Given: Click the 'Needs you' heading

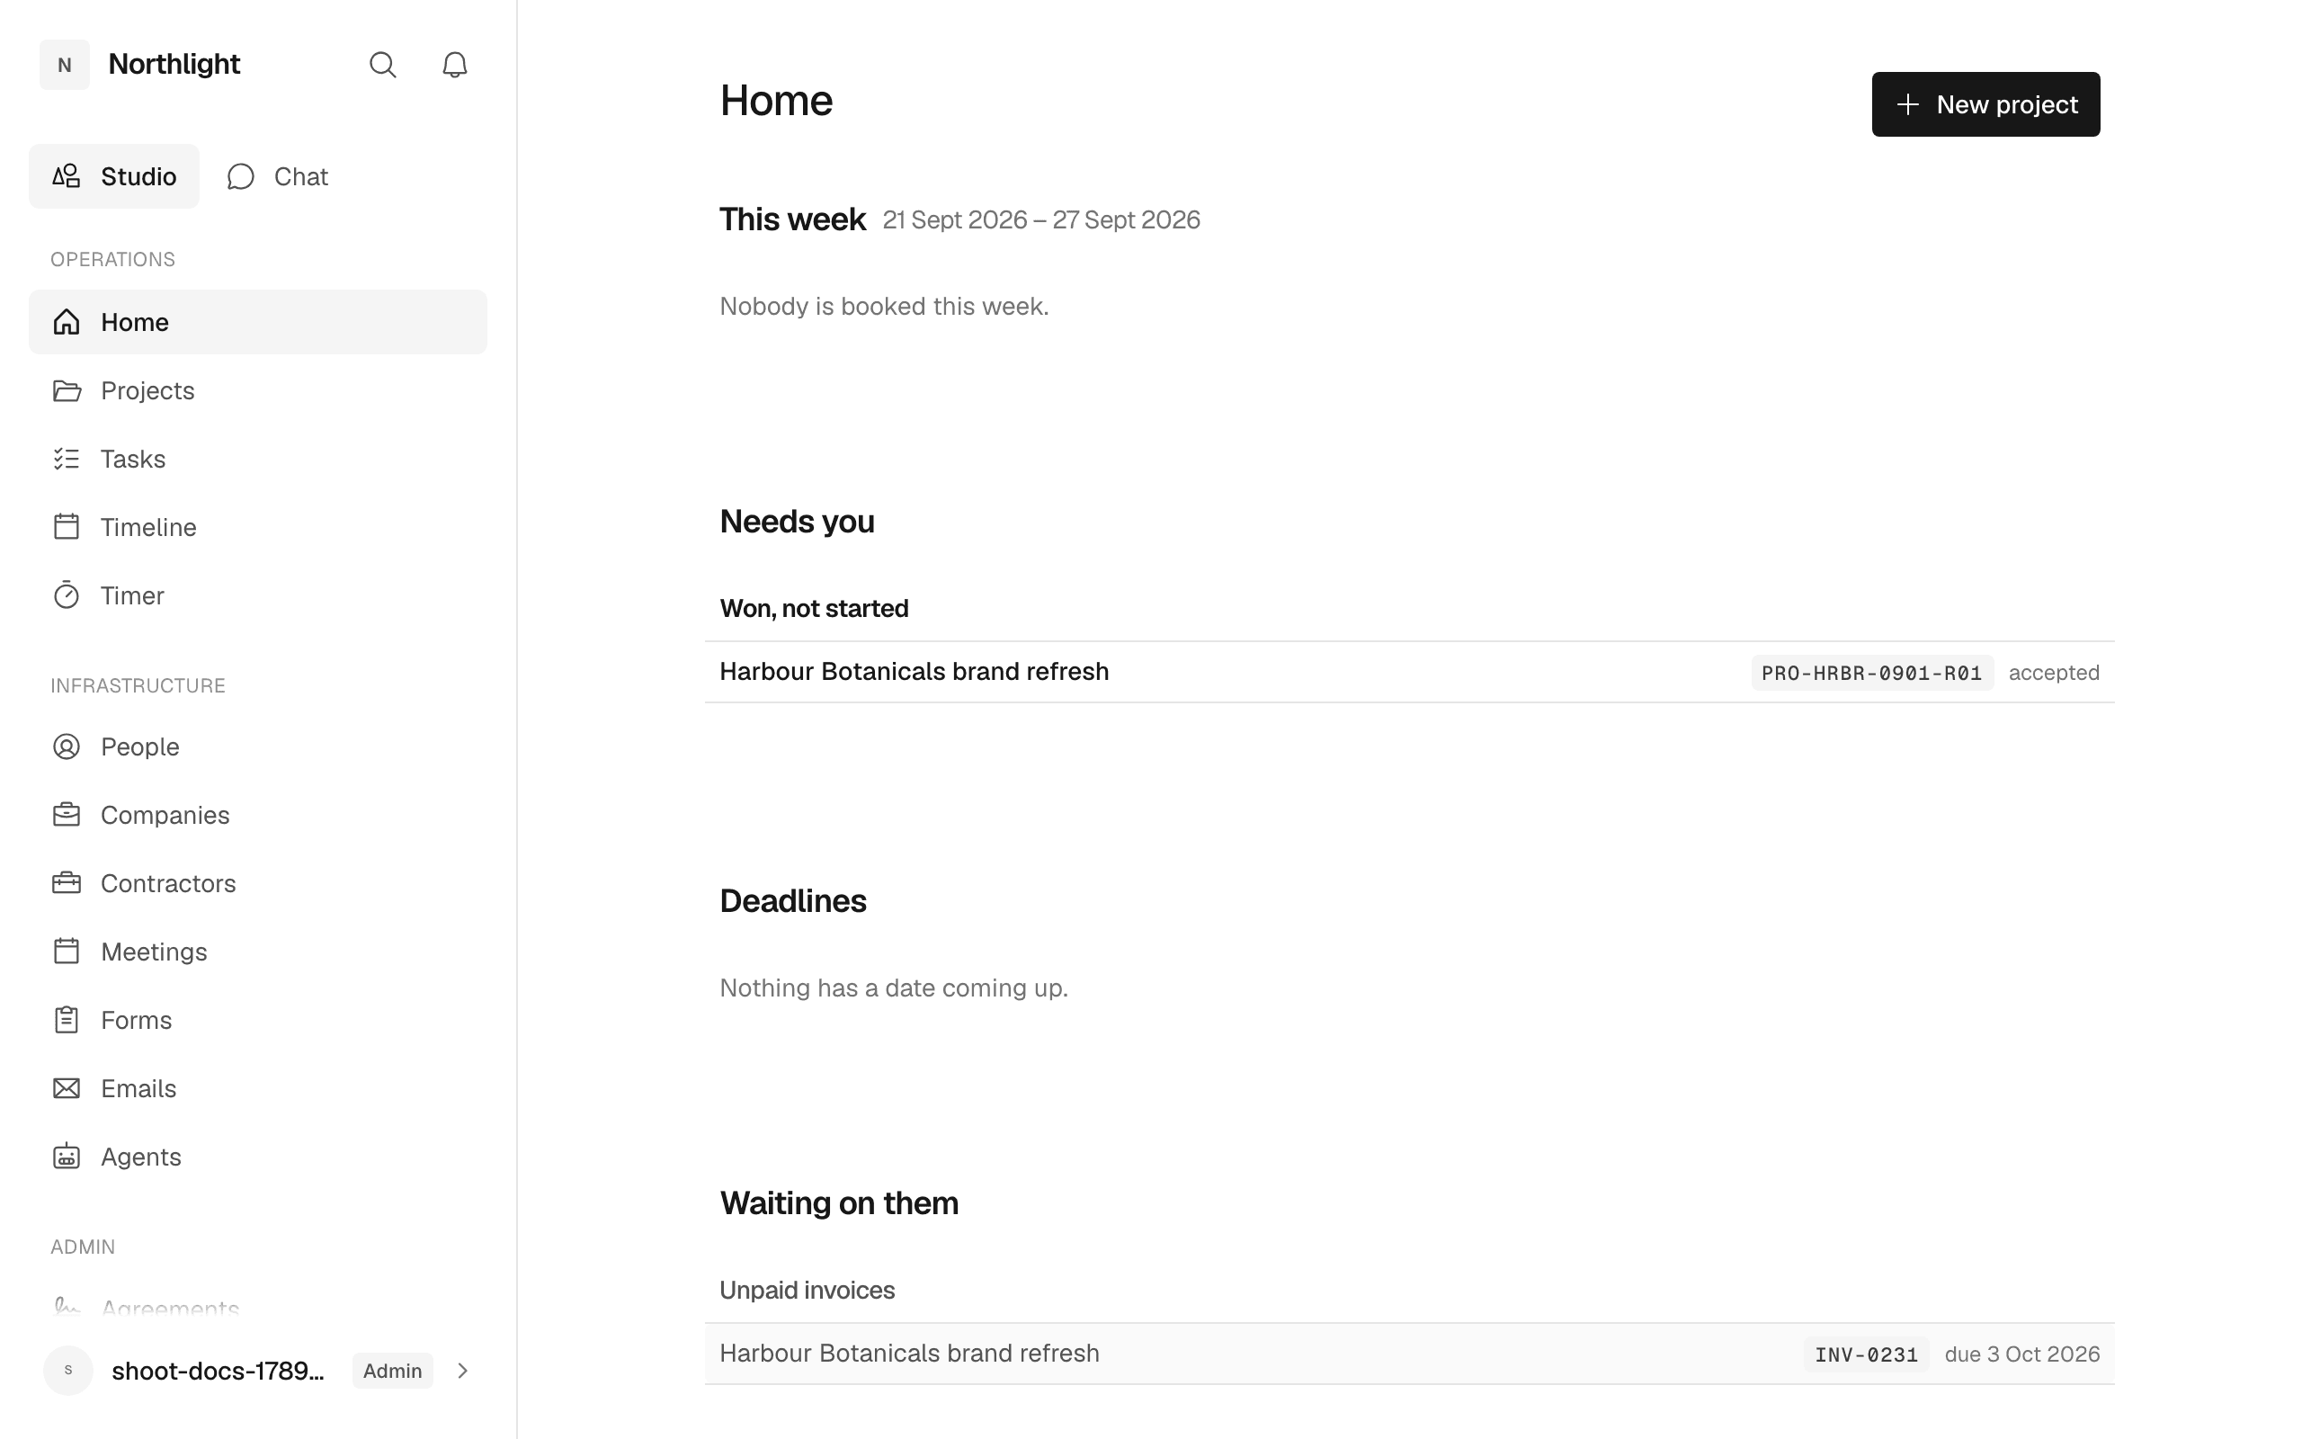Looking at the screenshot, I should click(796, 522).
